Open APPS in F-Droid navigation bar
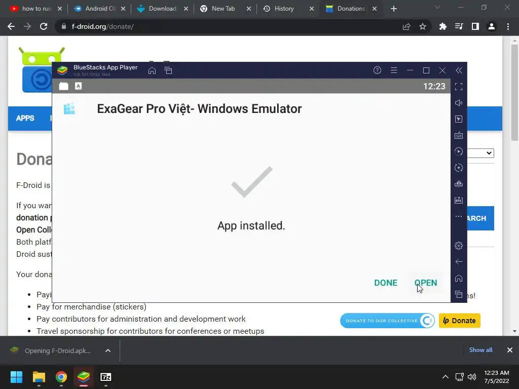This screenshot has height=389, width=519. pyautogui.click(x=25, y=118)
